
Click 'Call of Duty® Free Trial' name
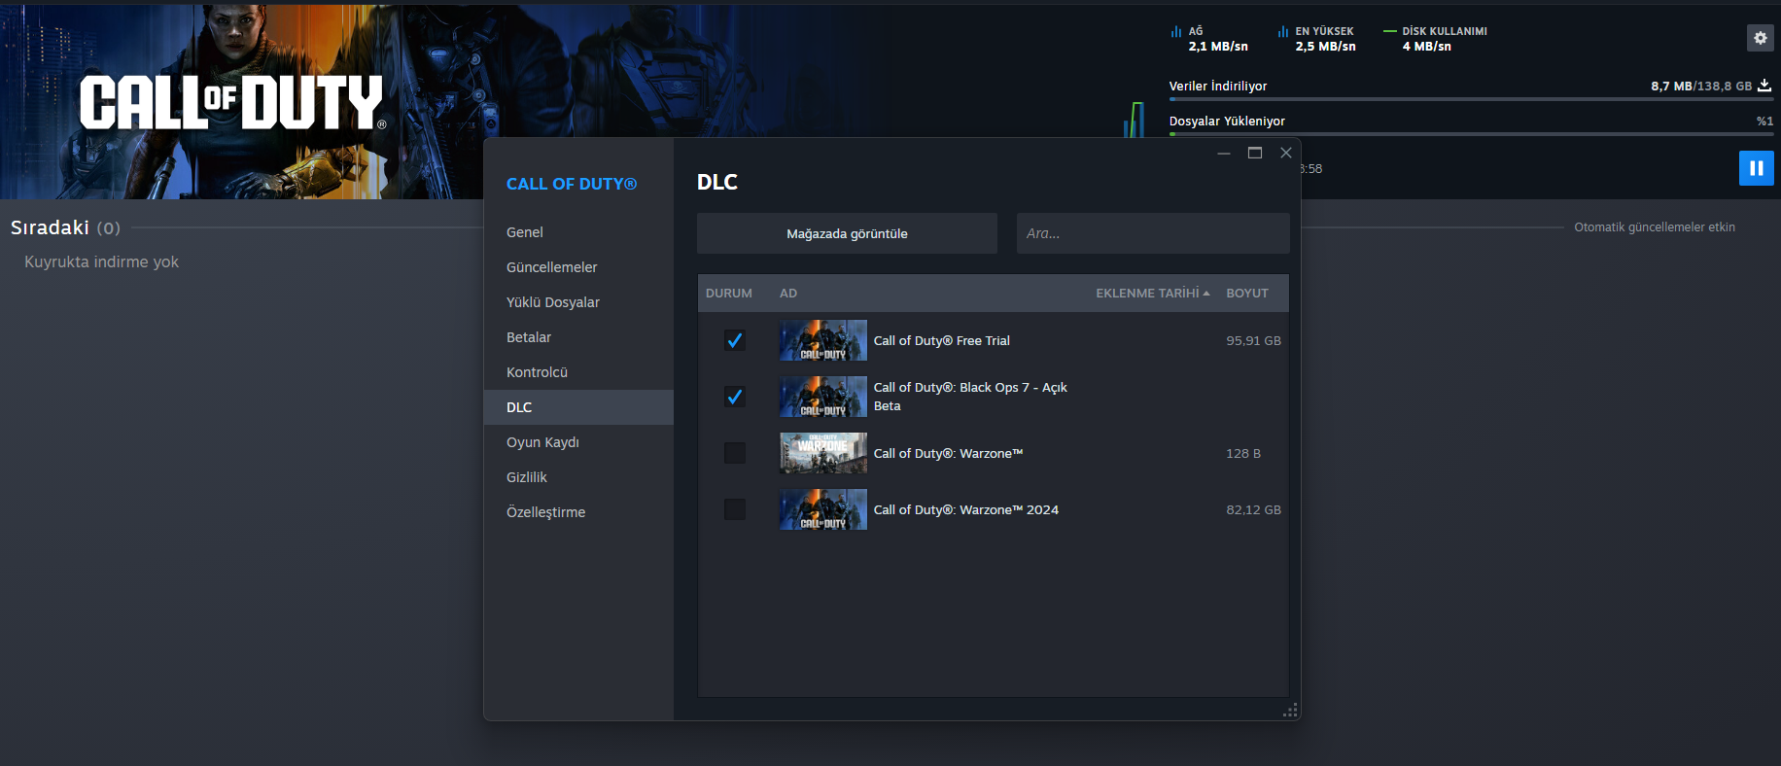[941, 340]
